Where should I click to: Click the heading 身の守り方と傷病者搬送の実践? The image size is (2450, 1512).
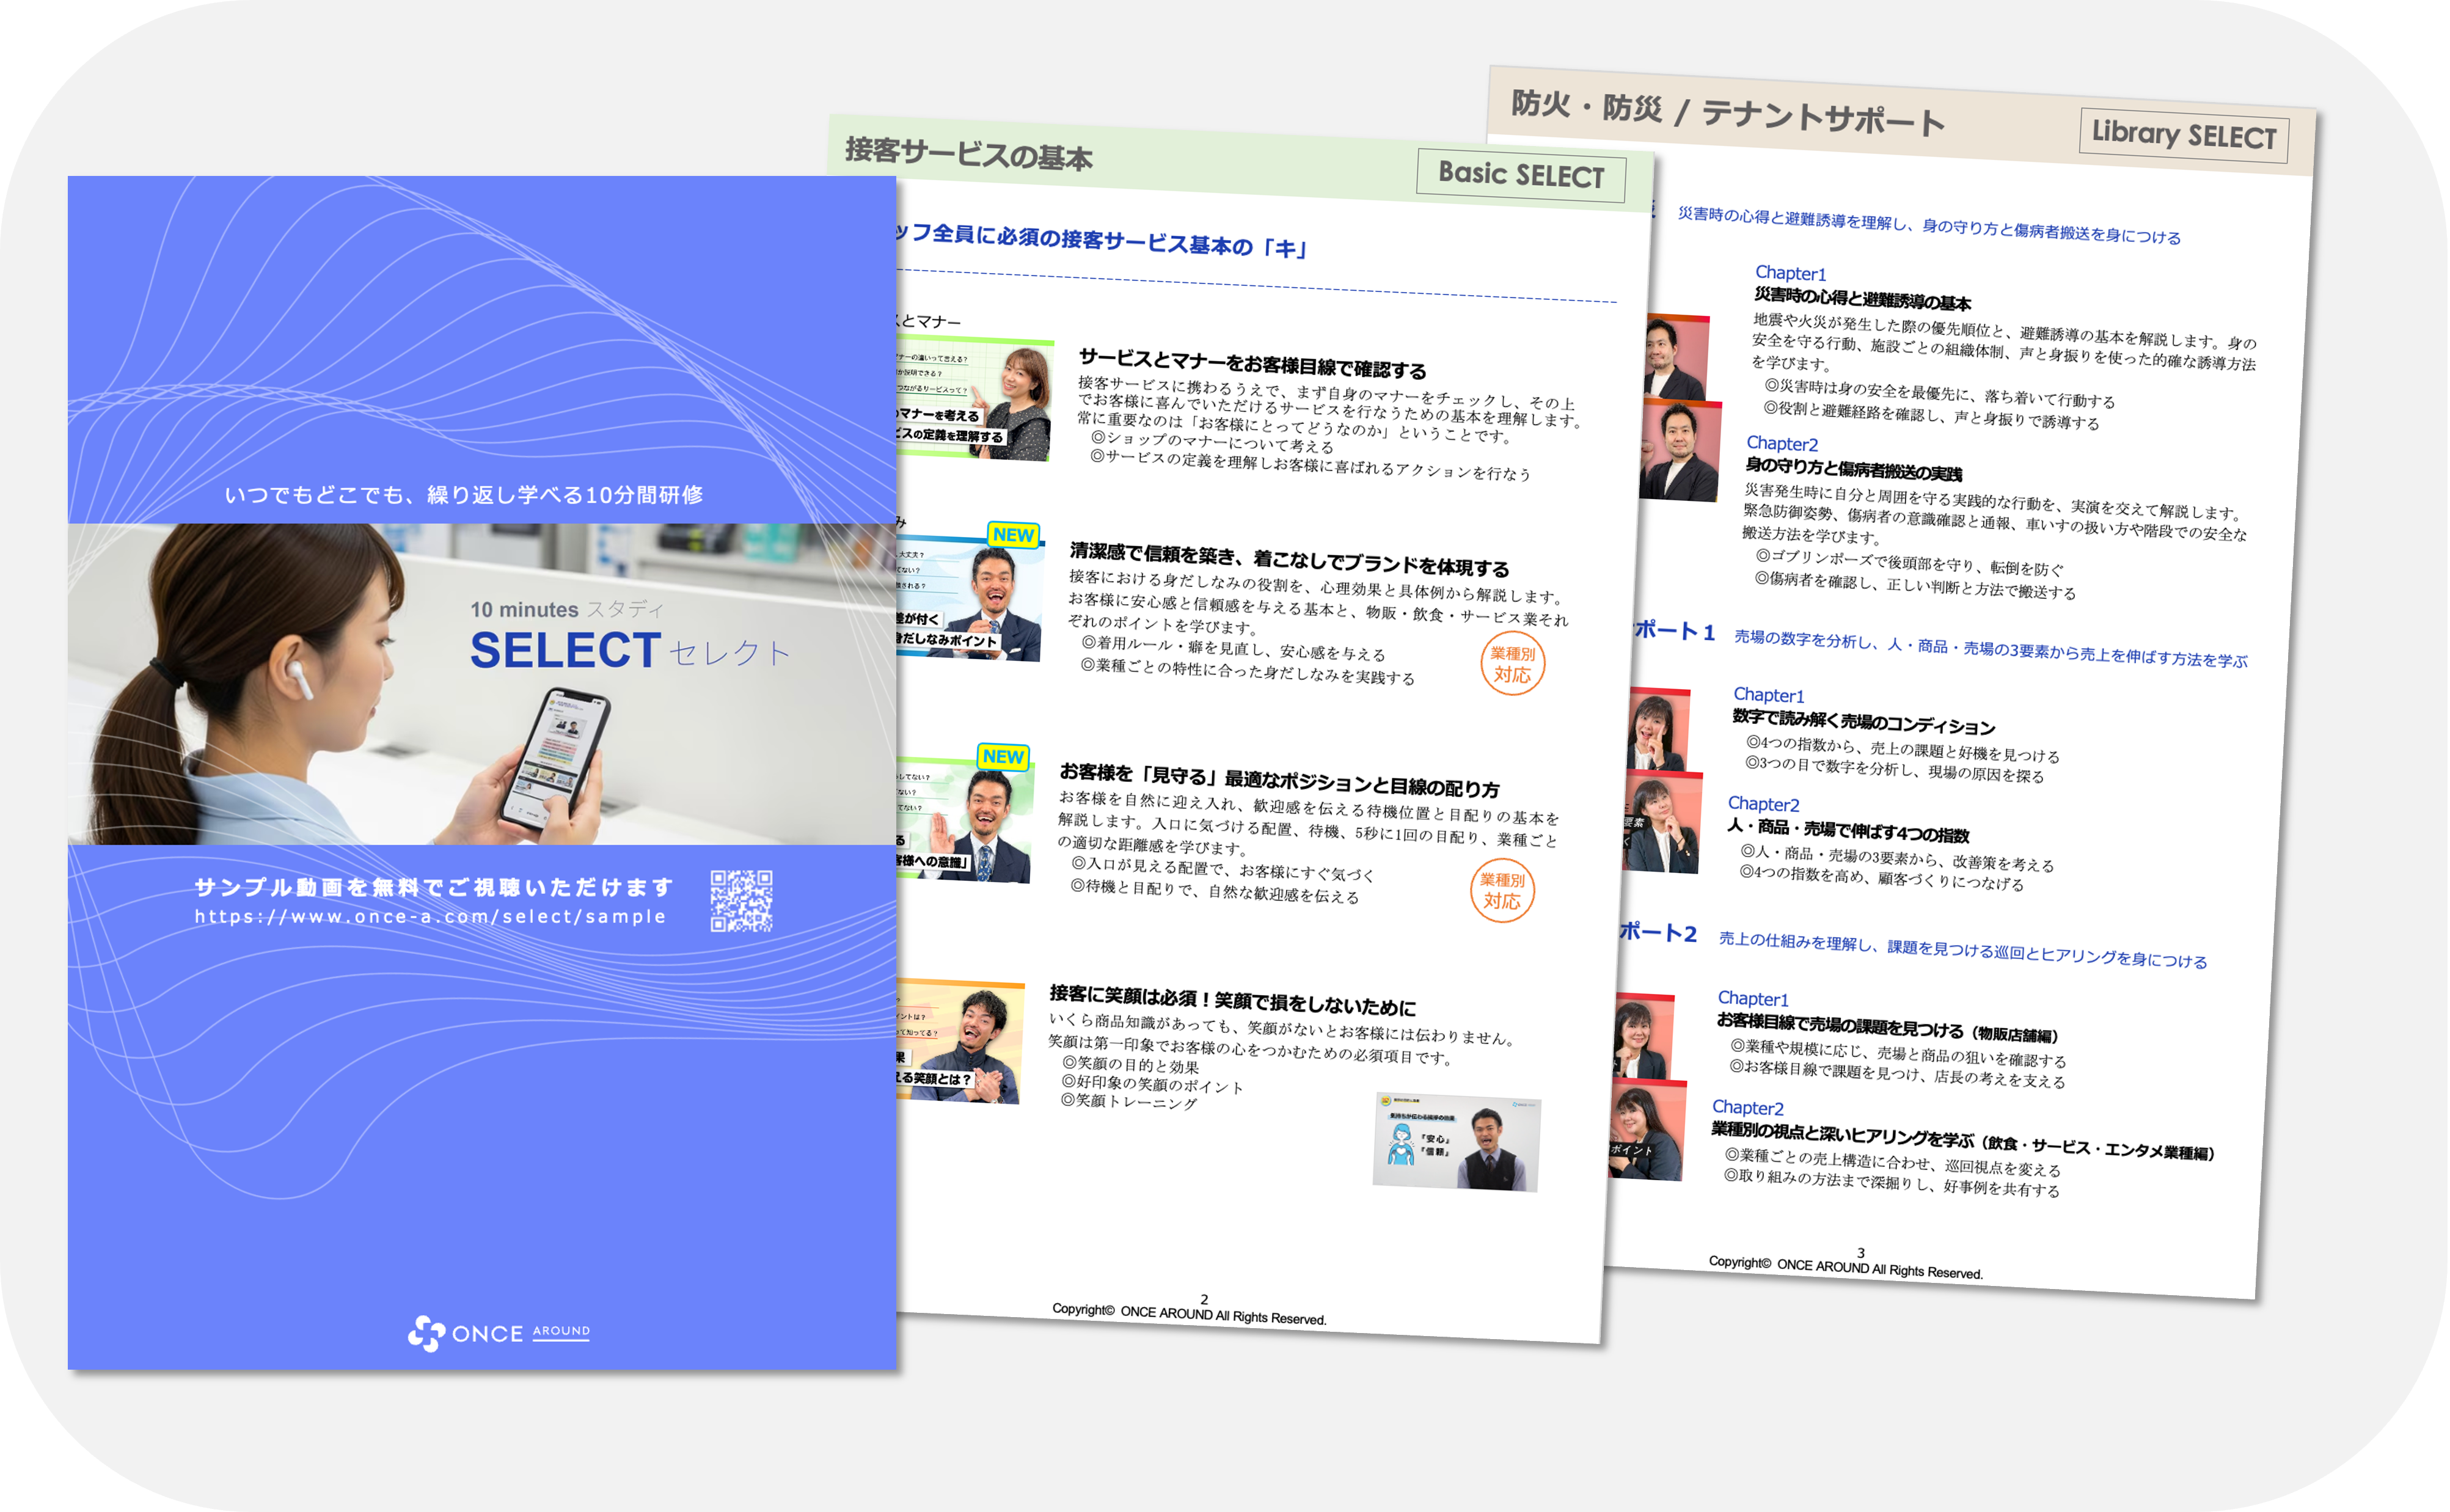coord(1854,469)
